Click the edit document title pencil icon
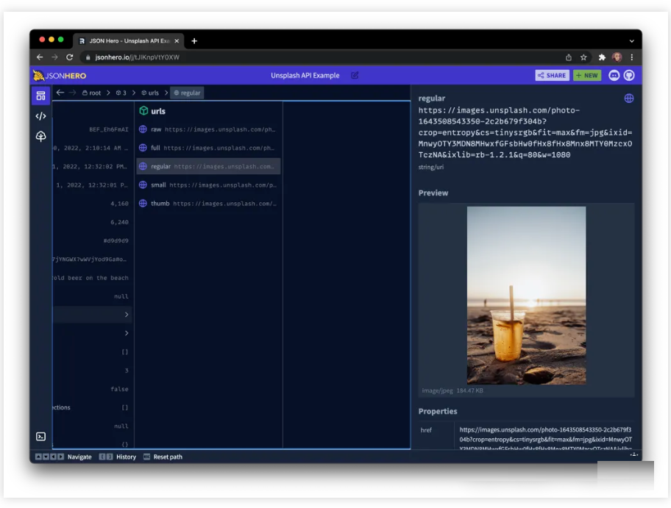The image size is (671, 508). (355, 75)
